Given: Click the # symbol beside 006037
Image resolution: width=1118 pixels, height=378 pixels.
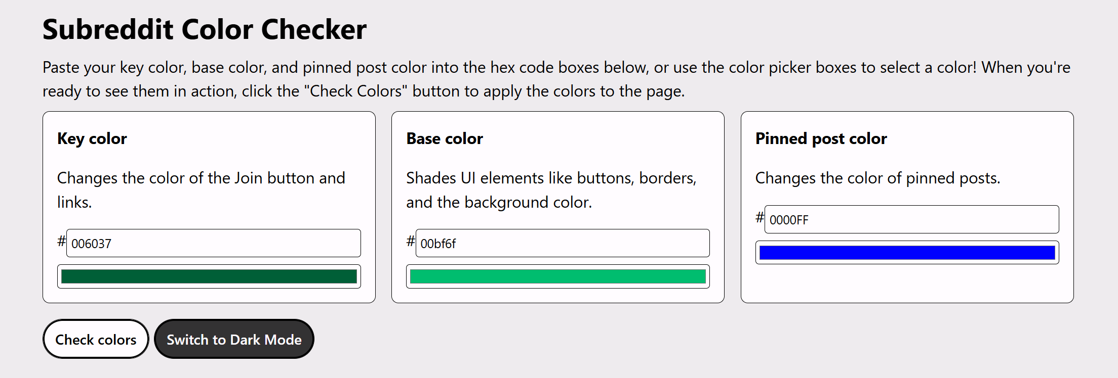Looking at the screenshot, I should tap(61, 241).
